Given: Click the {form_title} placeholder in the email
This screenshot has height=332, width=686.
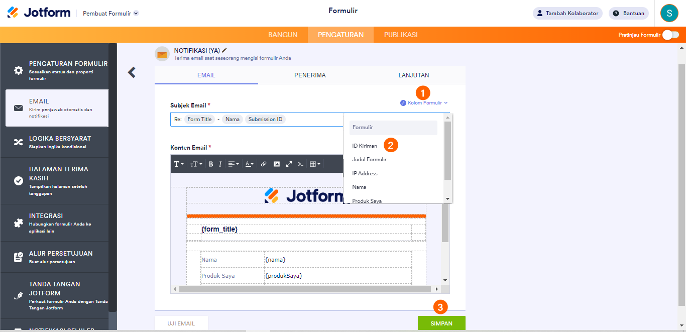Looking at the screenshot, I should [x=219, y=229].
